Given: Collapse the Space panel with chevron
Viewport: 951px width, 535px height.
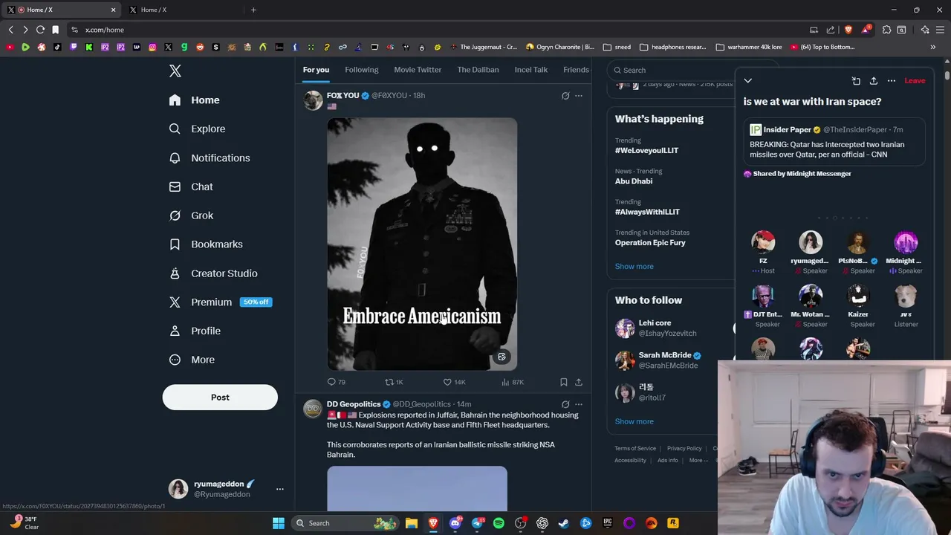Looking at the screenshot, I should click(748, 81).
